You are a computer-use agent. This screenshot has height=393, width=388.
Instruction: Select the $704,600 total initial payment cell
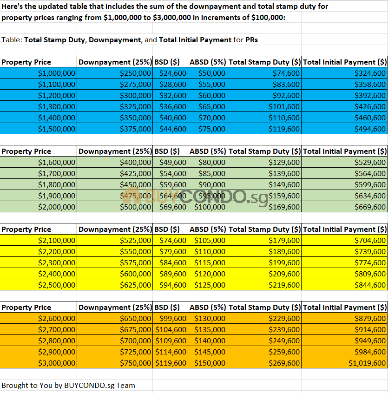click(x=344, y=240)
